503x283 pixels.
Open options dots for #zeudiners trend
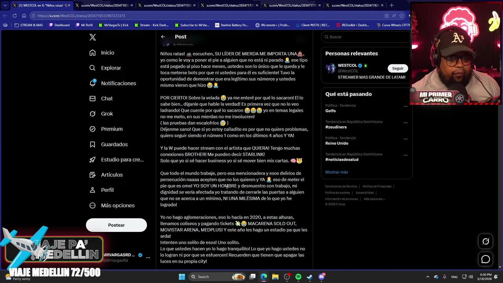(x=406, y=123)
